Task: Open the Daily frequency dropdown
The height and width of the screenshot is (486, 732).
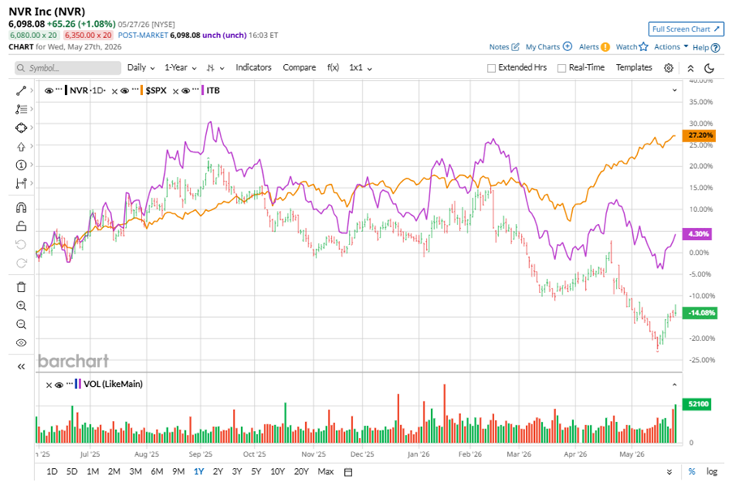Action: (x=140, y=67)
